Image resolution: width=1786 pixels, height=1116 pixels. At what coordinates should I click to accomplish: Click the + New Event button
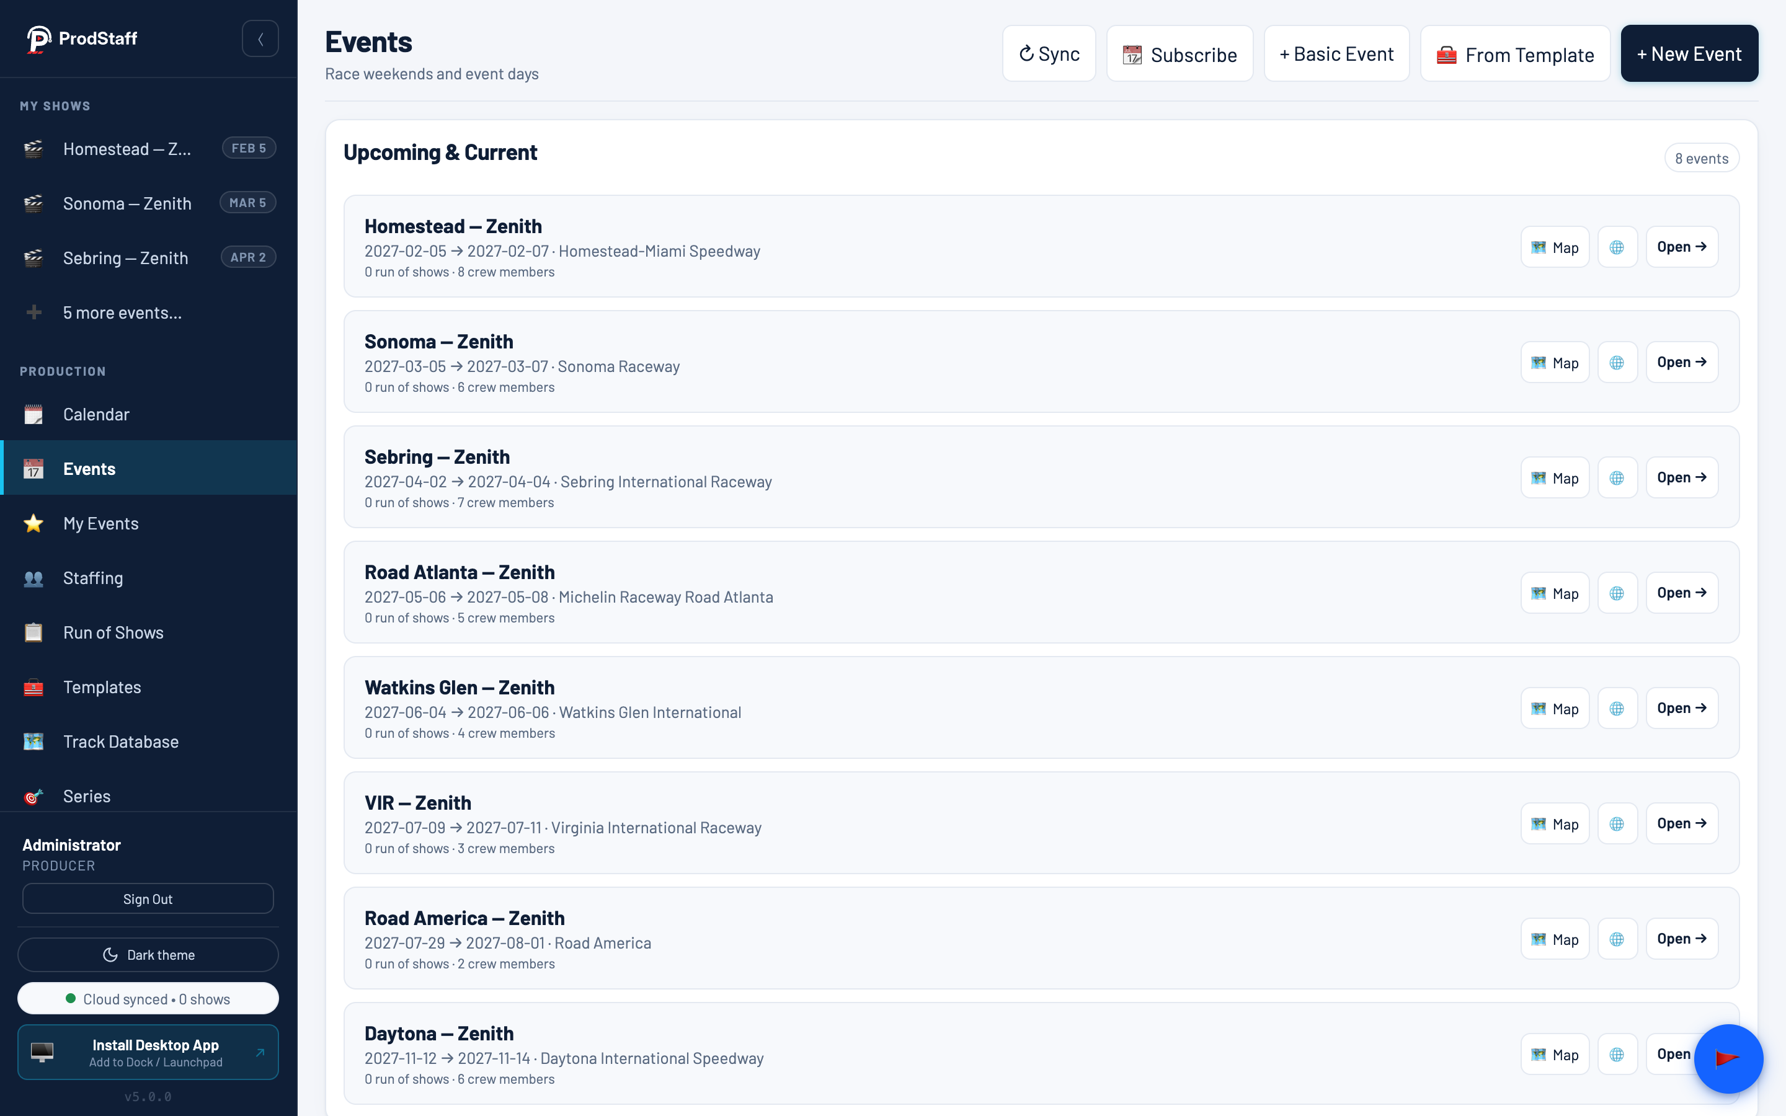coord(1689,54)
